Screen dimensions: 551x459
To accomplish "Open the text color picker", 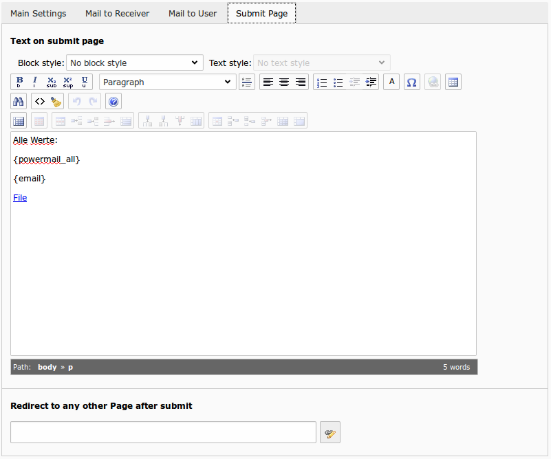I will pos(391,82).
